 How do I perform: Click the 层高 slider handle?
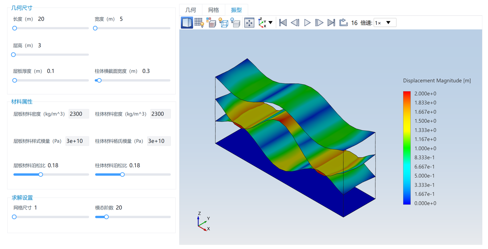click(x=14, y=55)
